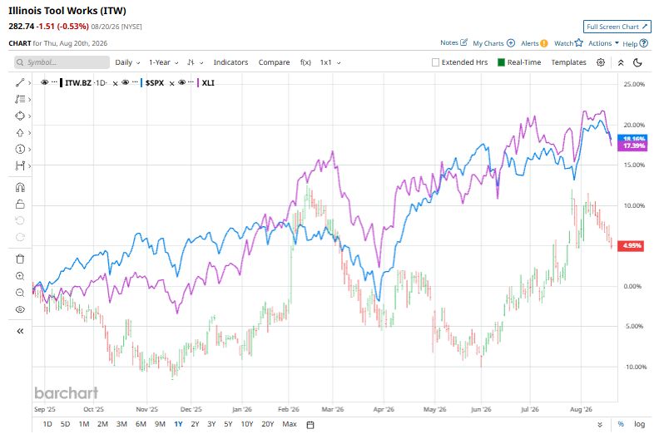Click the 4.95% ITW price label

(631, 245)
